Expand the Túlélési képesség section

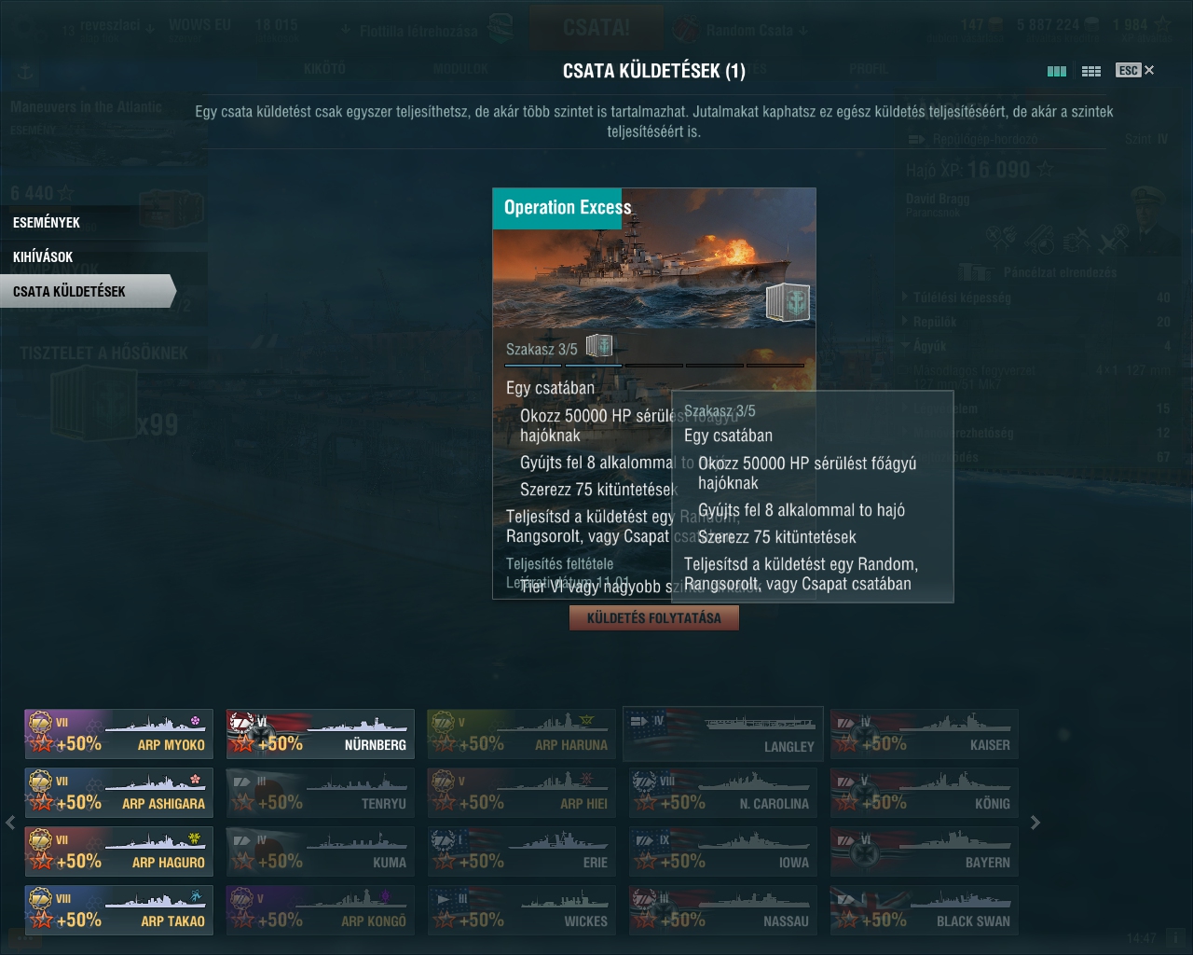pos(961,298)
